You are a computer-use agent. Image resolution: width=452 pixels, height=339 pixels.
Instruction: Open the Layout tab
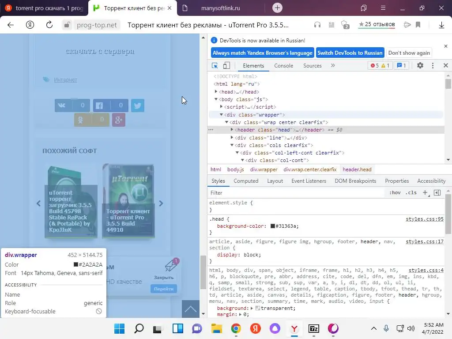pos(275,181)
